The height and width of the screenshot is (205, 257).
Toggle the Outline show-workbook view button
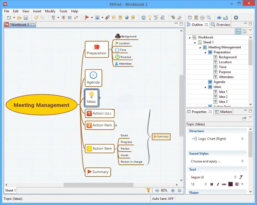click(238, 31)
